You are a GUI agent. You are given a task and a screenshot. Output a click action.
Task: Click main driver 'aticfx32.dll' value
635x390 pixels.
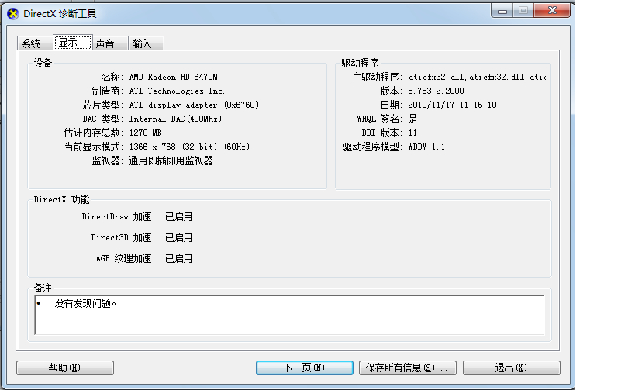click(477, 77)
